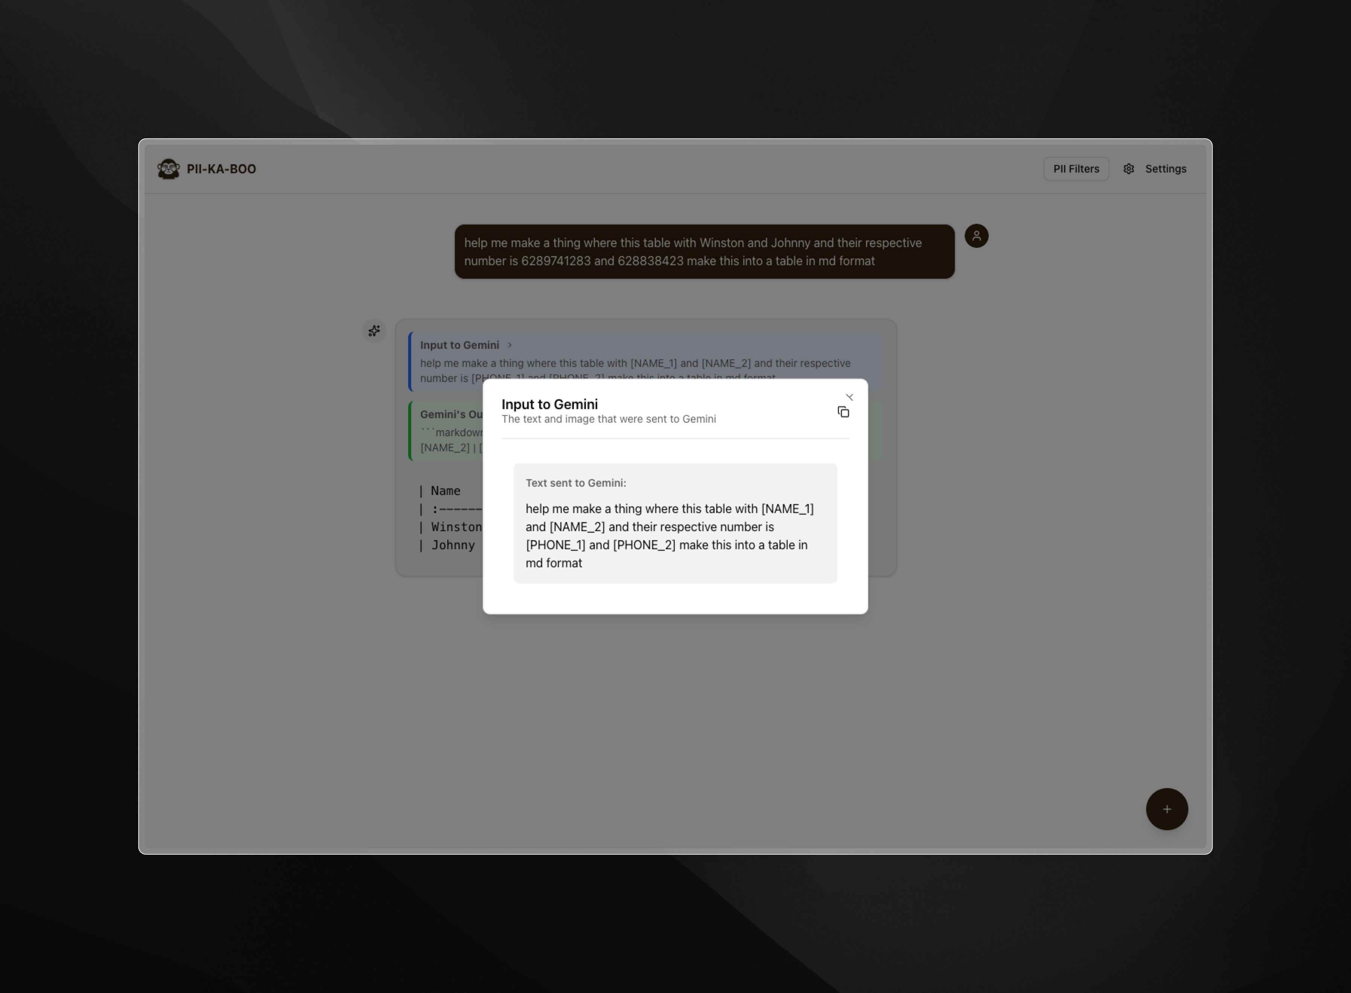The image size is (1351, 993).
Task: Click the Settings gear icon
Action: pos(1128,169)
